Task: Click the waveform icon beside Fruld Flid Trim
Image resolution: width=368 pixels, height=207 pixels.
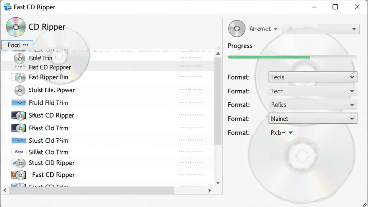Action: coord(19,103)
